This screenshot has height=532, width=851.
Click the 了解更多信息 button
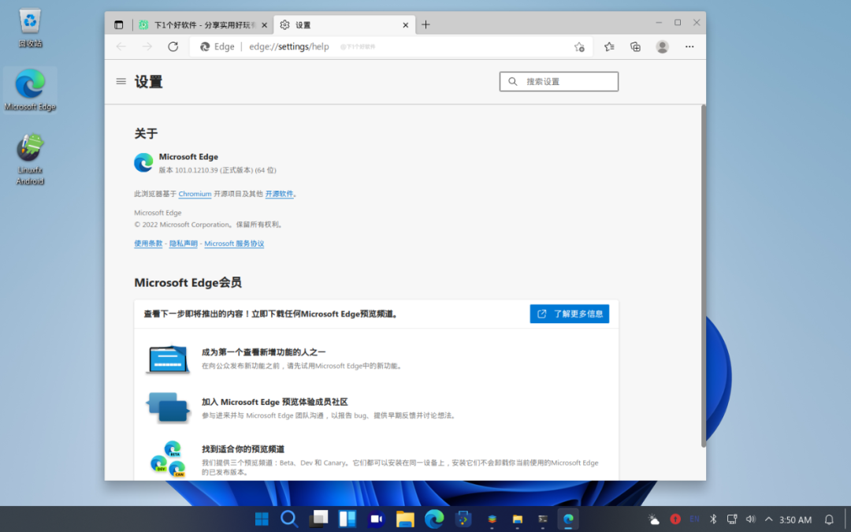point(569,314)
